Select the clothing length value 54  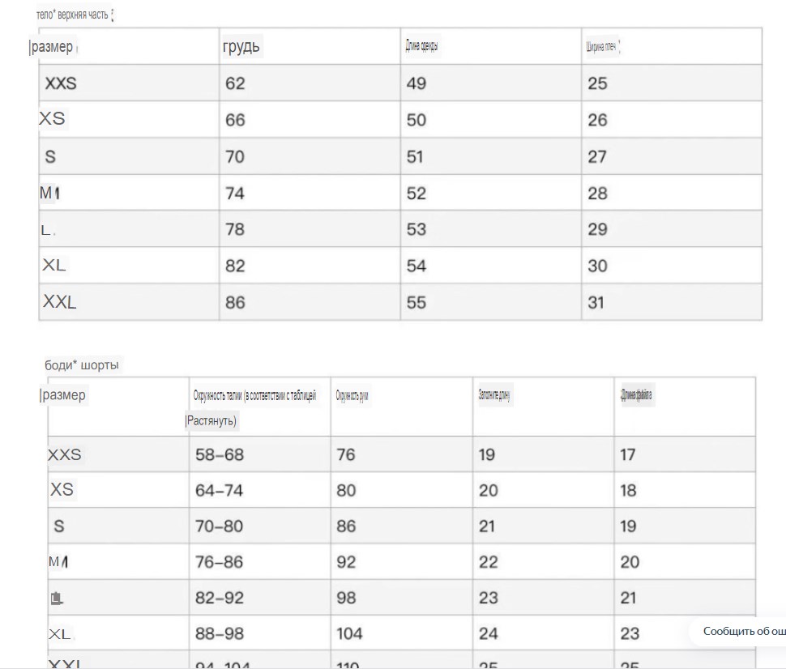(416, 266)
